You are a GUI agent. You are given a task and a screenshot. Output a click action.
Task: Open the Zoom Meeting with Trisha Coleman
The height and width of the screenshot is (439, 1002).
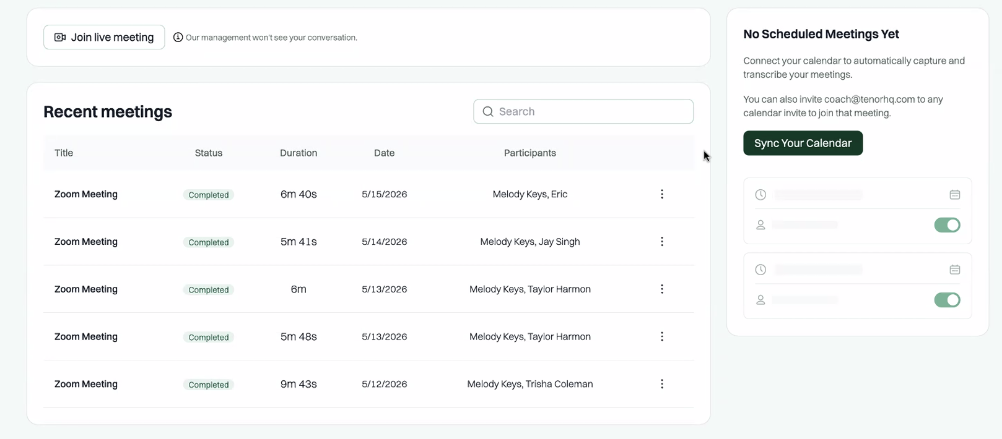pos(86,384)
